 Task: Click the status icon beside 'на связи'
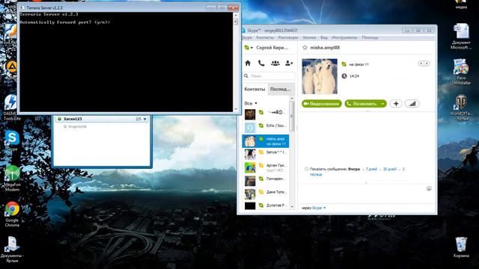(344, 64)
